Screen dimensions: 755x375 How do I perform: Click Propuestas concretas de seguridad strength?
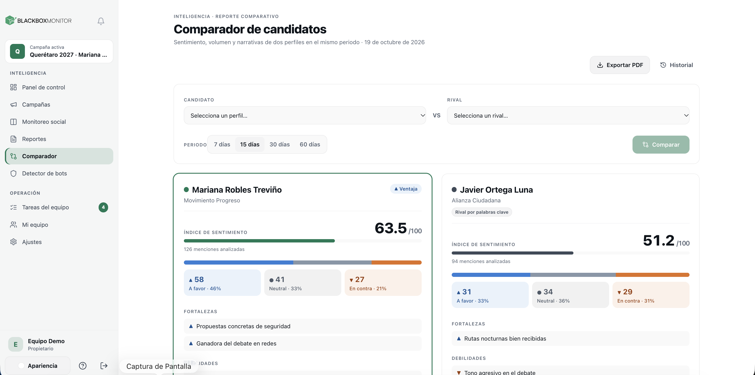click(x=303, y=326)
